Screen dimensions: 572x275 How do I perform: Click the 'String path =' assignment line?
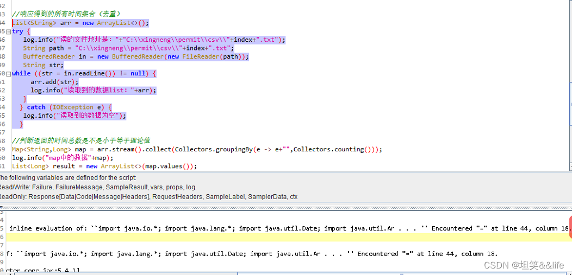coord(128,48)
